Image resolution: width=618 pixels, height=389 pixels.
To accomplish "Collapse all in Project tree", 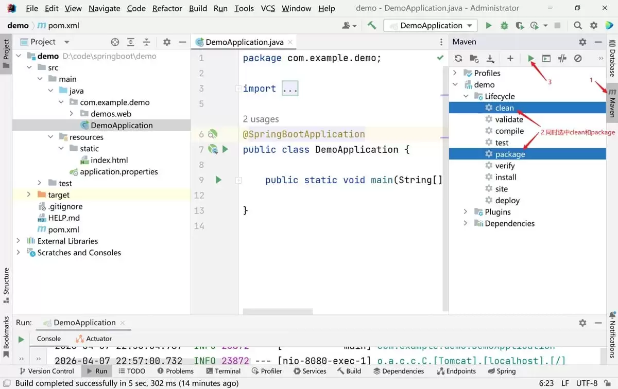I will tap(147, 42).
